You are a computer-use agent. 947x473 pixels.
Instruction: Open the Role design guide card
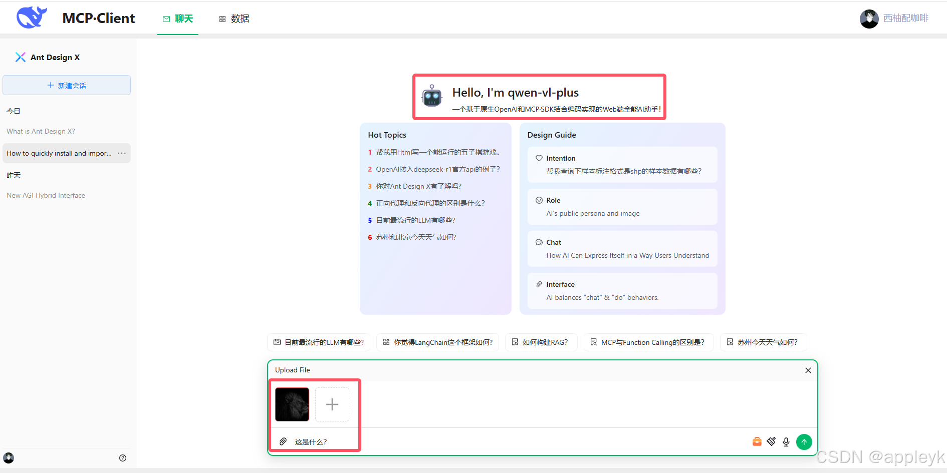coord(622,207)
